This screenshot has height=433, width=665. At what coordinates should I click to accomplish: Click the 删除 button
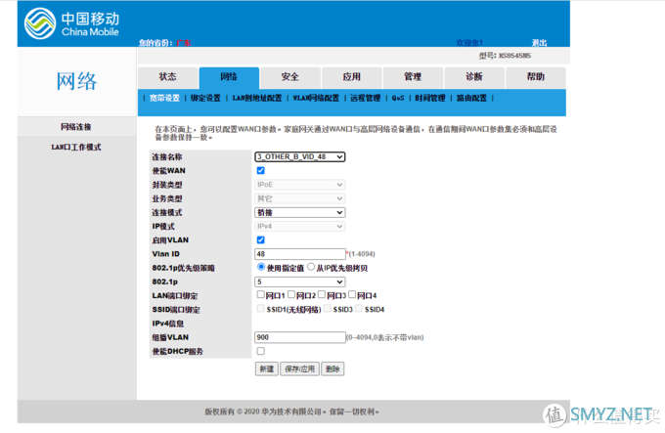pos(332,369)
